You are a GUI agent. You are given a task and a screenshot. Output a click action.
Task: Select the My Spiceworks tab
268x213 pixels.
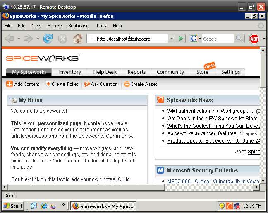coord(29,72)
